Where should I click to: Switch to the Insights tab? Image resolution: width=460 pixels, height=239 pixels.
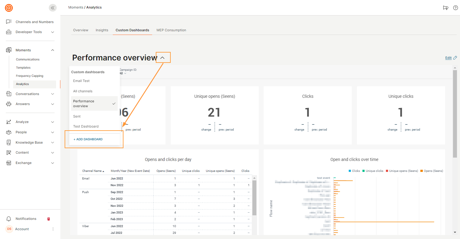point(102,30)
